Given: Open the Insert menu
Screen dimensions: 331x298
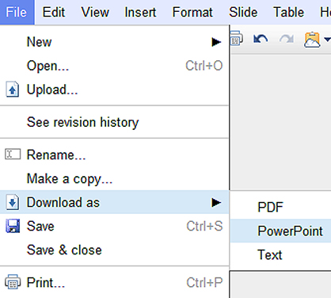Looking at the screenshot, I should pos(140,12).
